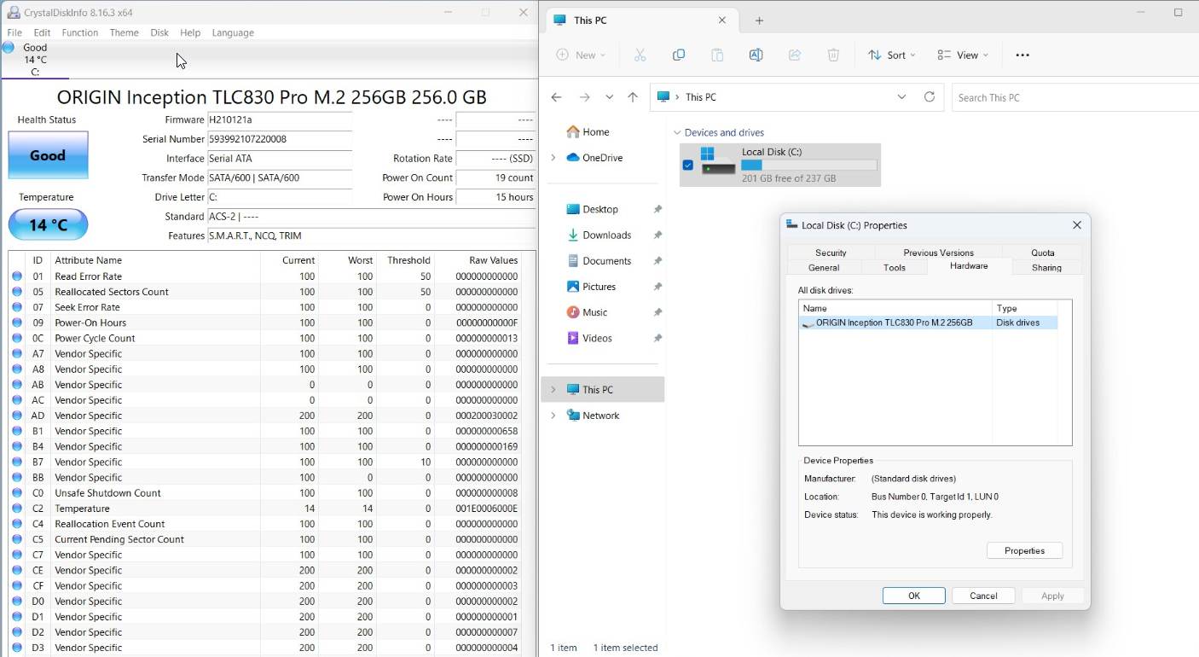Click the Documents icon in sidebar
Image resolution: width=1199 pixels, height=657 pixels.
[x=573, y=260]
